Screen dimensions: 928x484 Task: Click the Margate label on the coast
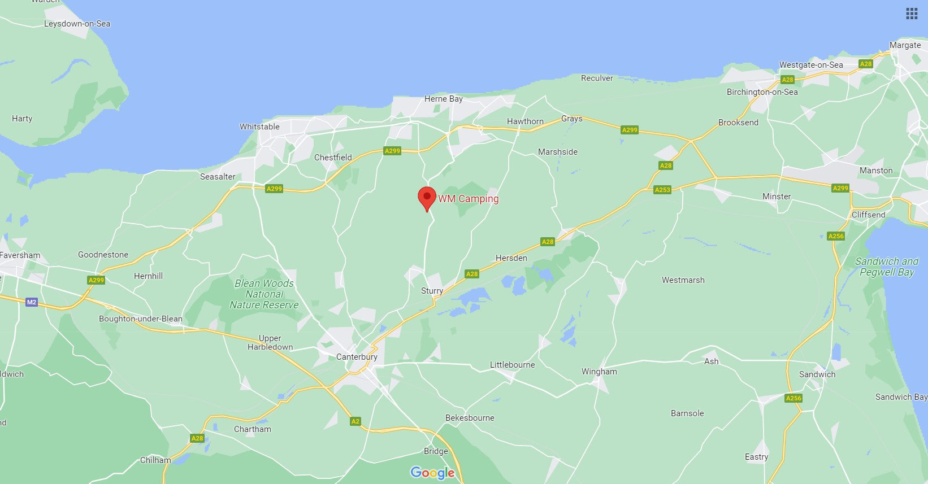(905, 45)
